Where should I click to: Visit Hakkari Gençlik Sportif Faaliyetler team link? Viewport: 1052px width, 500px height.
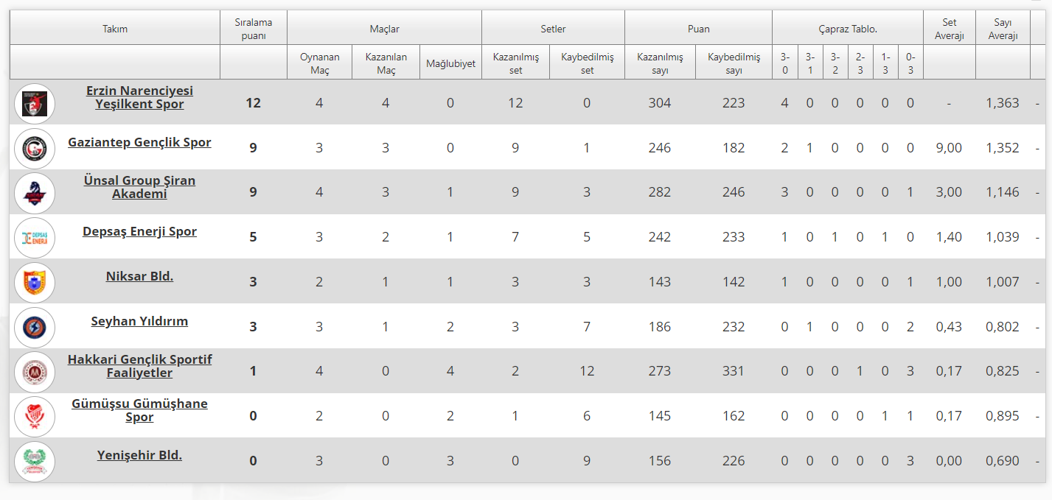pyautogui.click(x=139, y=366)
